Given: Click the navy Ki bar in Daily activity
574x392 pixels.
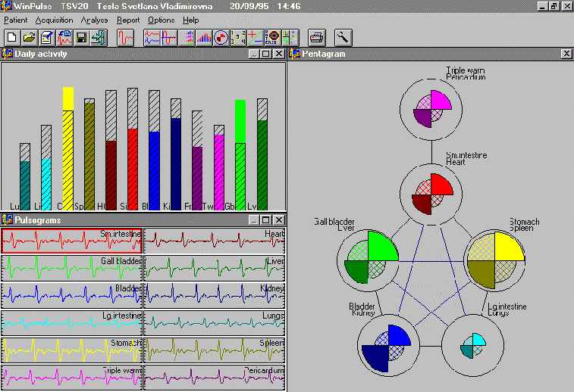Looking at the screenshot, I should [176, 154].
